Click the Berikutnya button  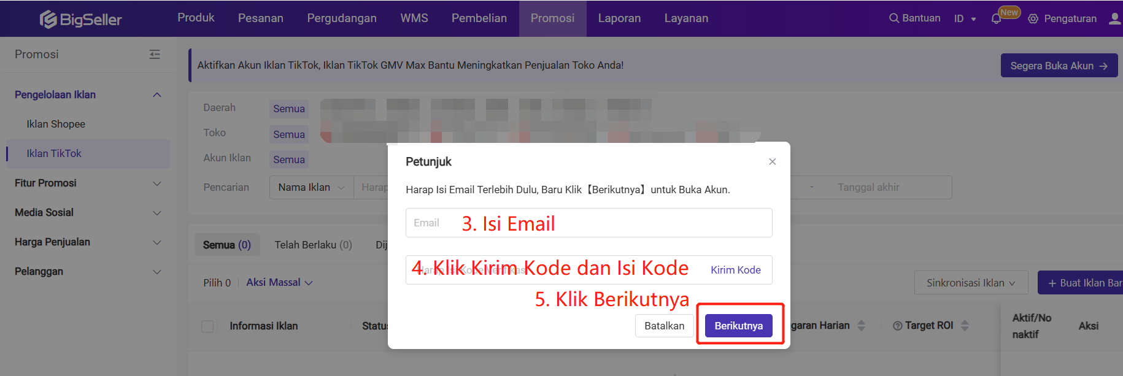(739, 326)
